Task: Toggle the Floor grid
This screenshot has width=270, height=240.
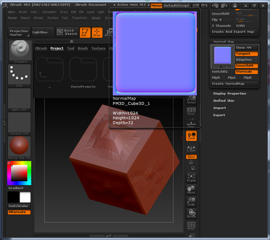Action: [x=191, y=123]
